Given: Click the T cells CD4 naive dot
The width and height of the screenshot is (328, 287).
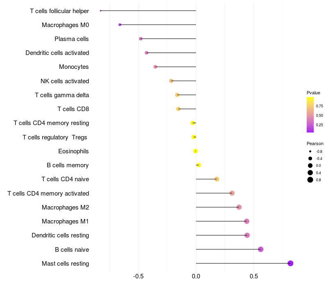Looking at the screenshot, I should (216, 179).
